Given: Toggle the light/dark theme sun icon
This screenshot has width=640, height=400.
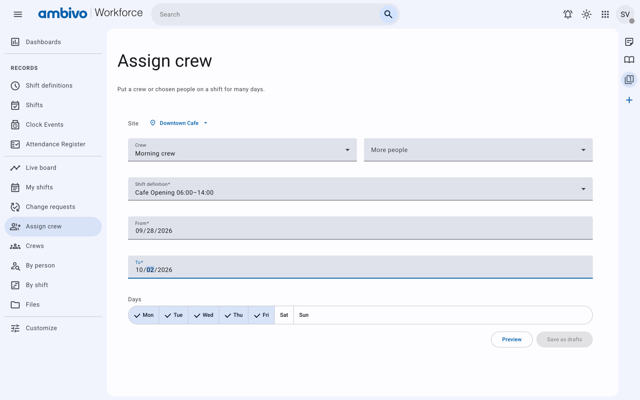Looking at the screenshot, I should point(586,14).
